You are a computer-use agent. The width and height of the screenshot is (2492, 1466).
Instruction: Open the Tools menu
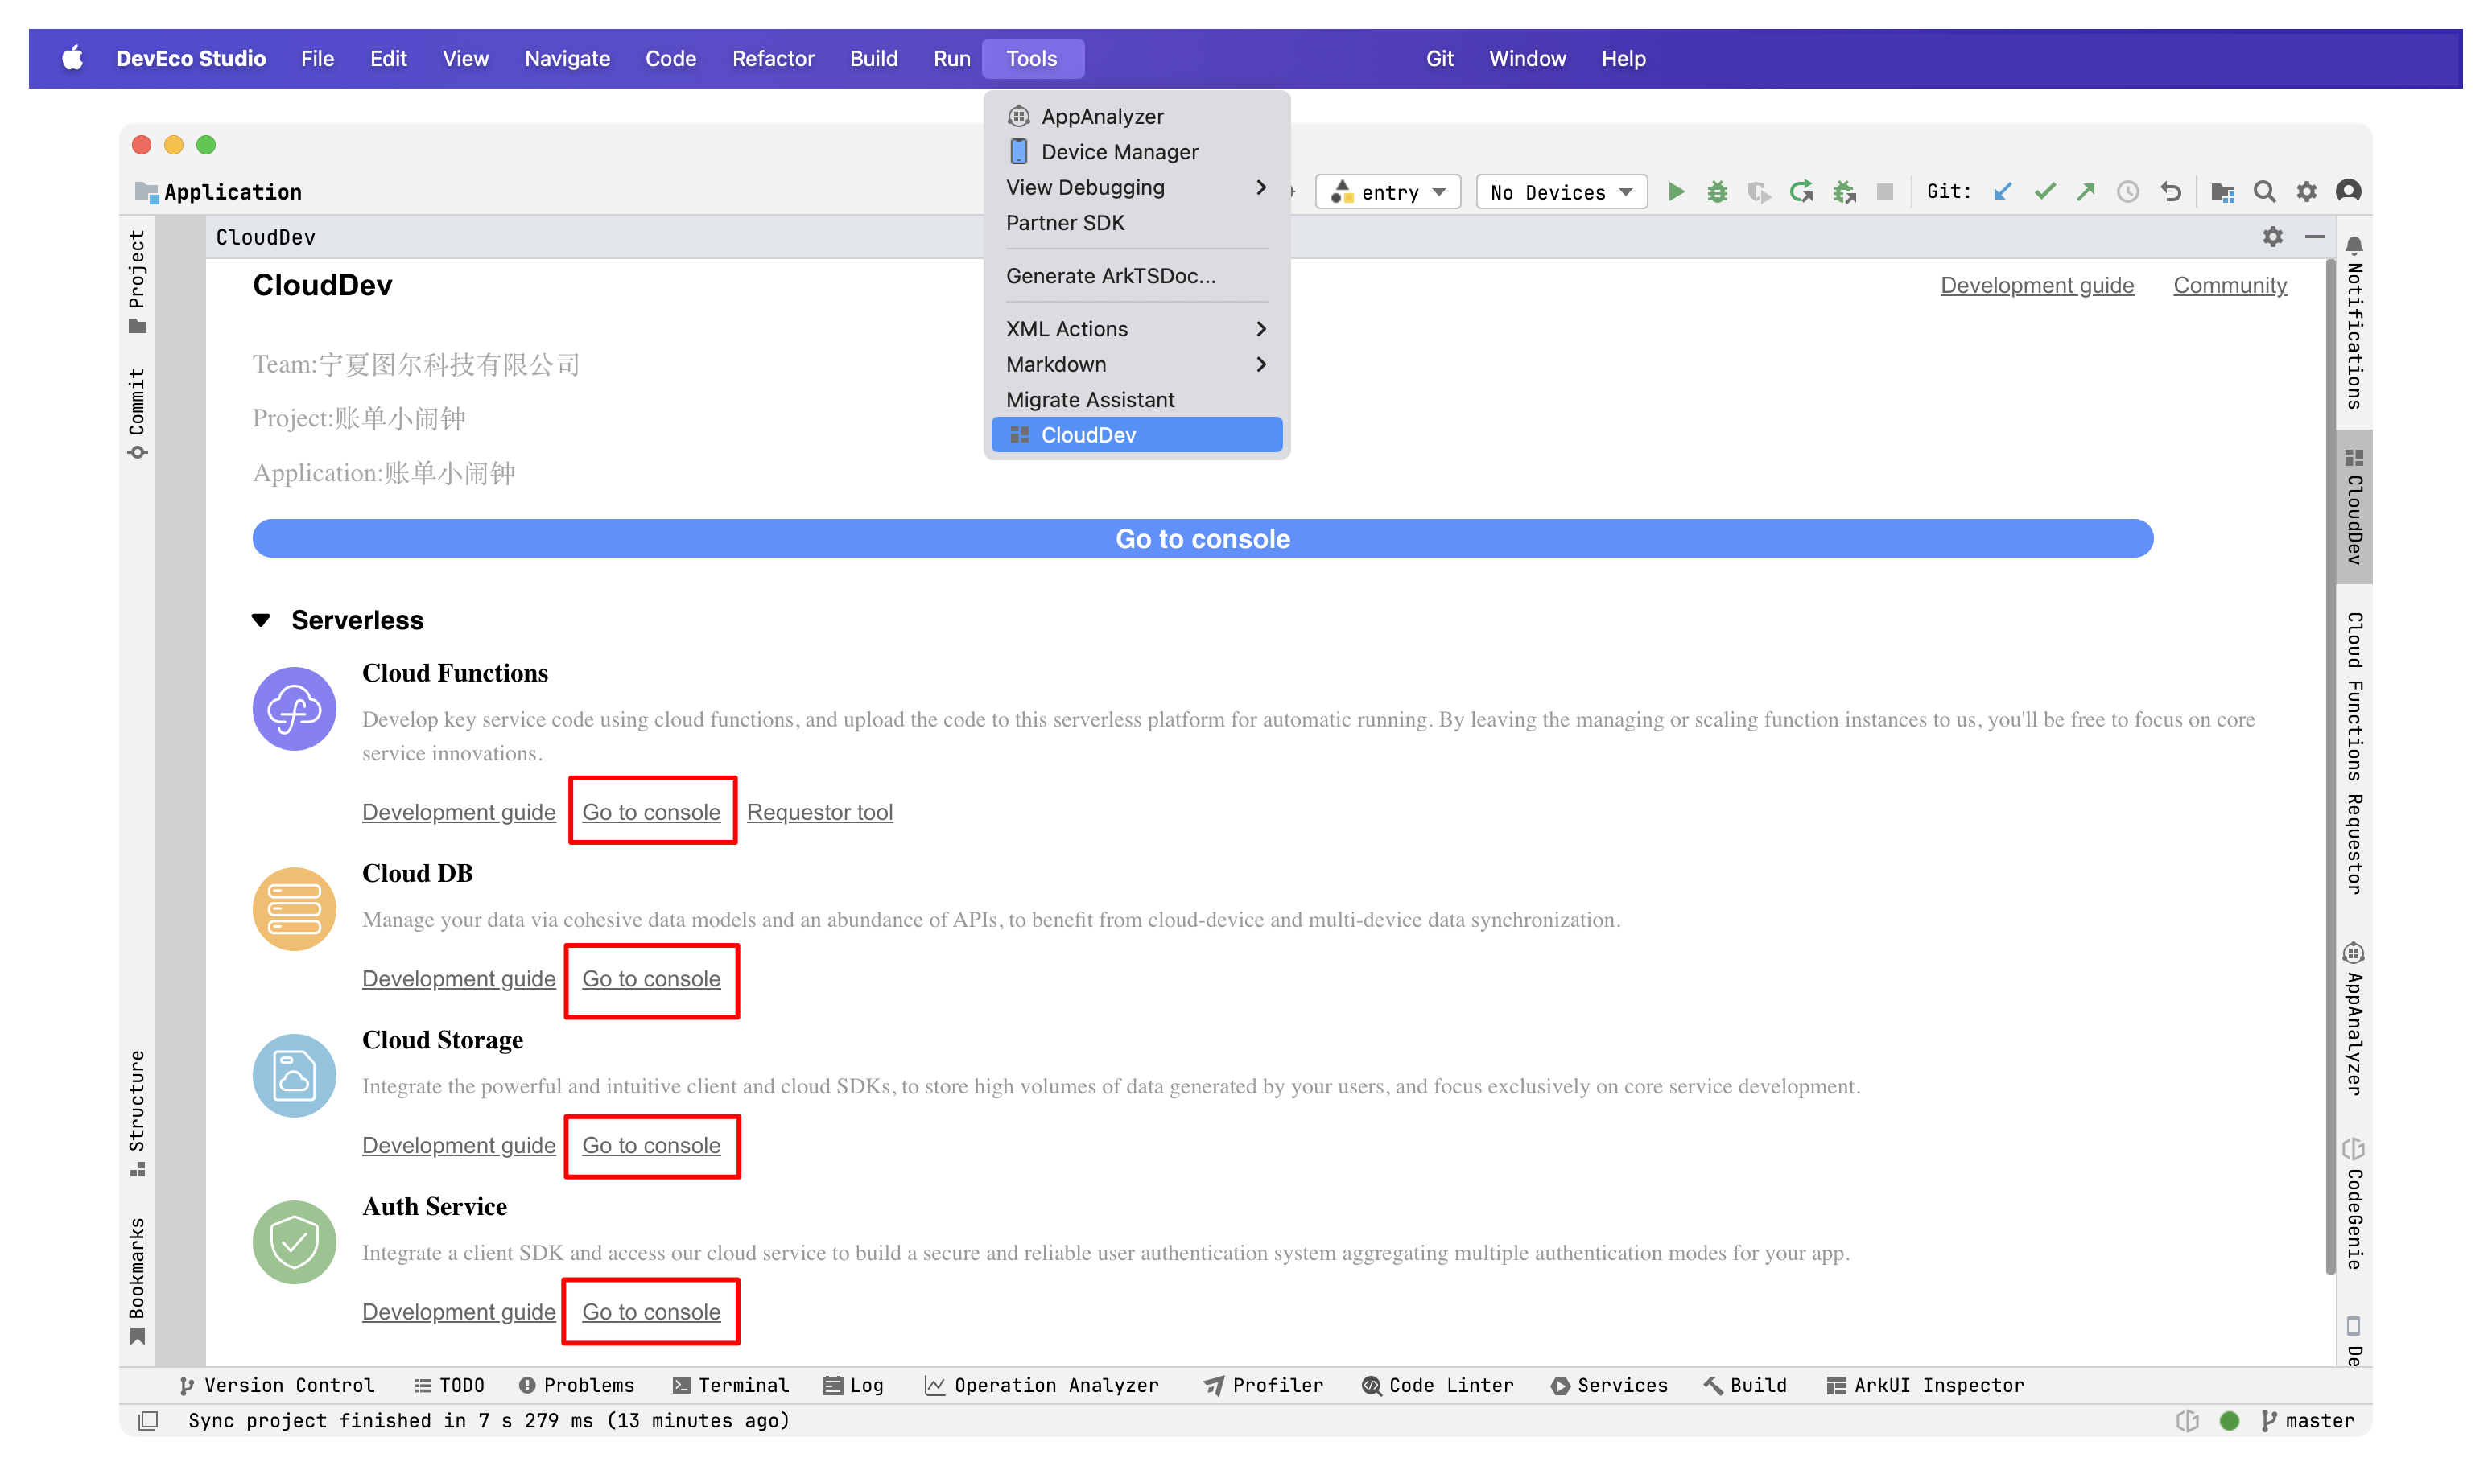(x=1031, y=58)
